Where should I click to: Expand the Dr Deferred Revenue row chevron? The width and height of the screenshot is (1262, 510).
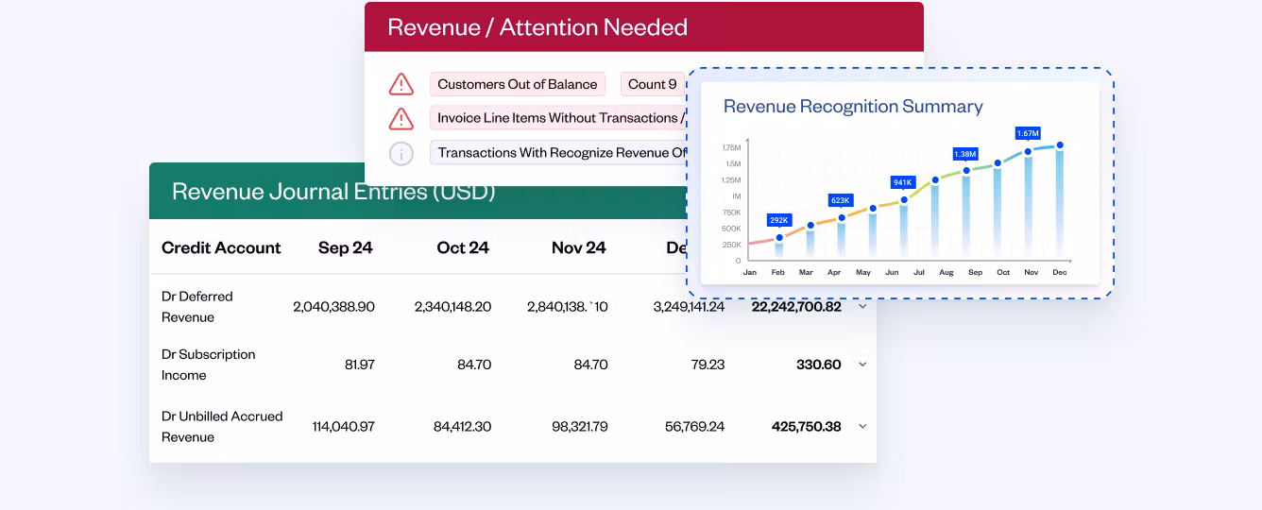pyautogui.click(x=862, y=307)
